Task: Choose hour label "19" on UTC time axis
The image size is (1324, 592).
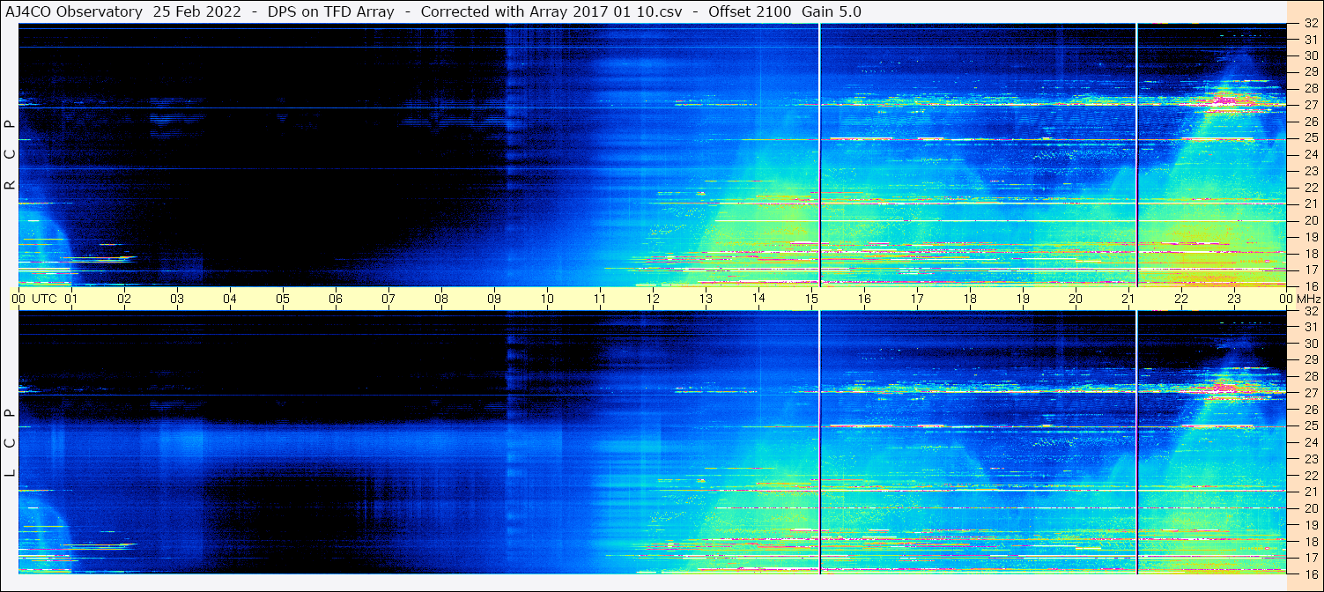Action: (1023, 299)
